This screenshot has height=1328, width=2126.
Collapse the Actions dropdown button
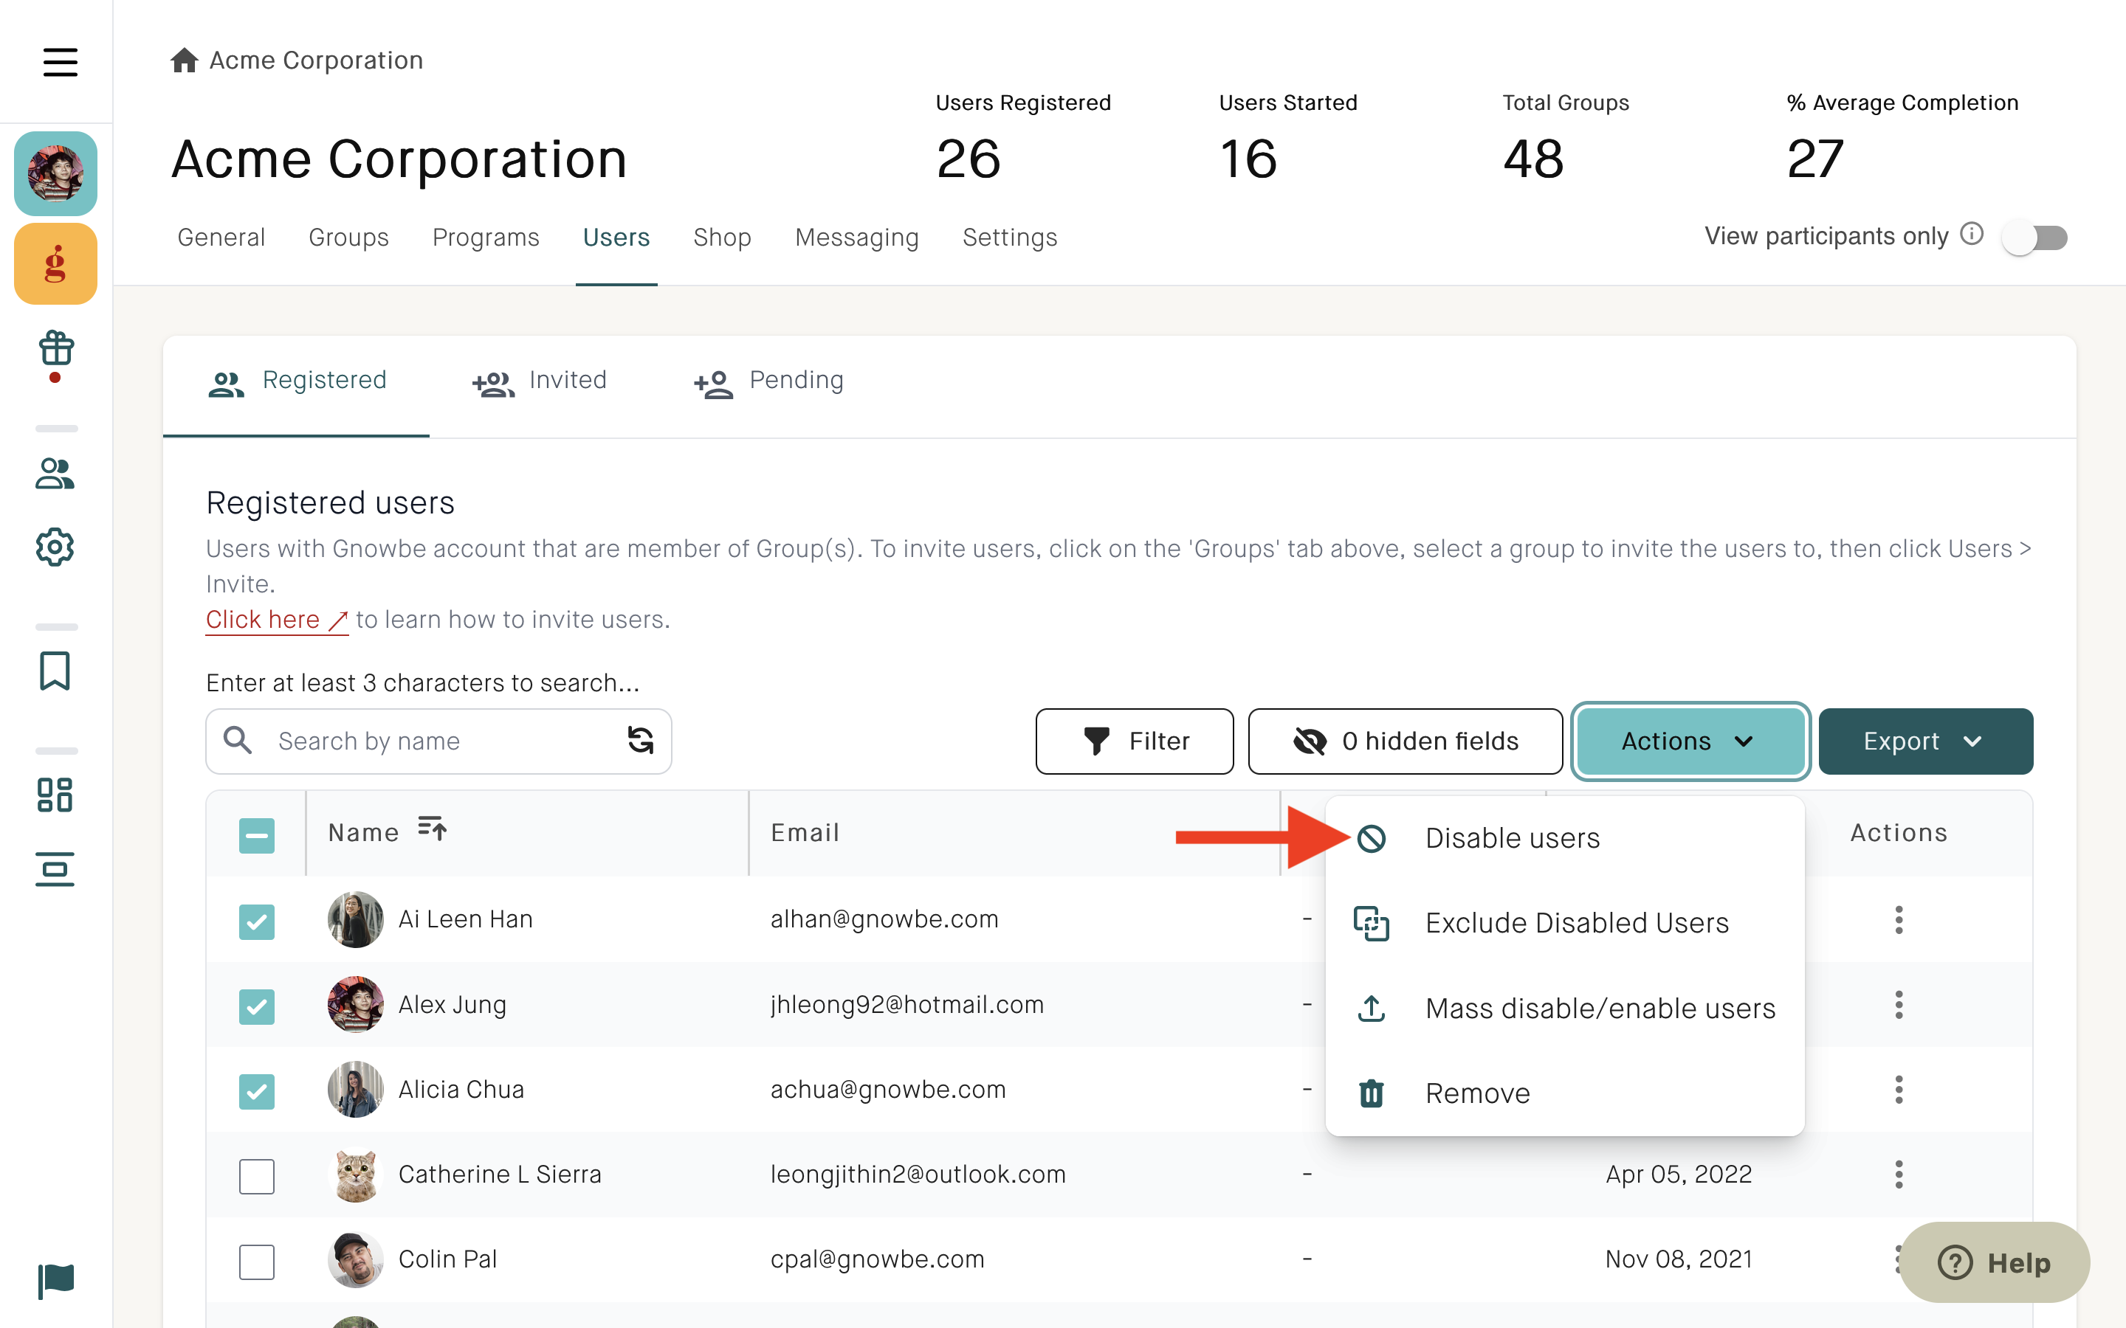tap(1690, 741)
